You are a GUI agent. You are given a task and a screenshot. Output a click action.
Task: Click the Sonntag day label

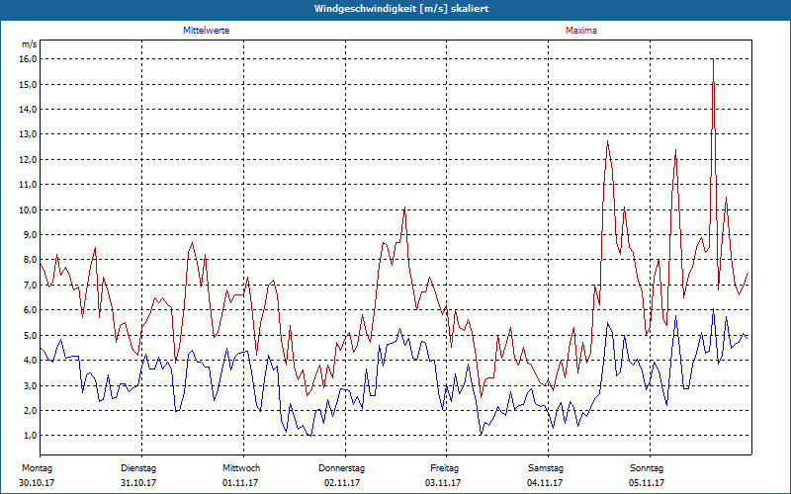click(647, 468)
